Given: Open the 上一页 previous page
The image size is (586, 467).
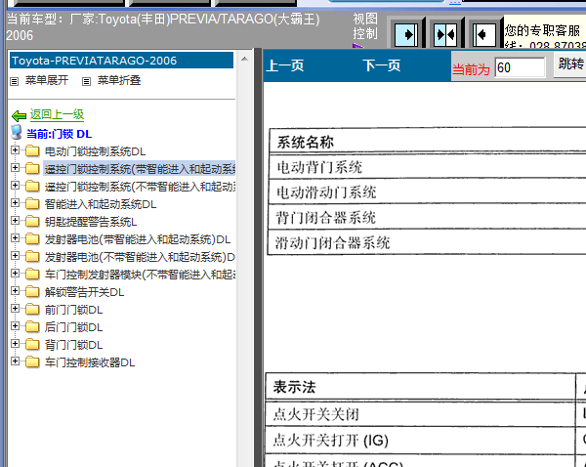Looking at the screenshot, I should [x=285, y=65].
